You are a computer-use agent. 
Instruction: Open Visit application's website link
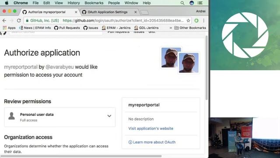(150, 129)
